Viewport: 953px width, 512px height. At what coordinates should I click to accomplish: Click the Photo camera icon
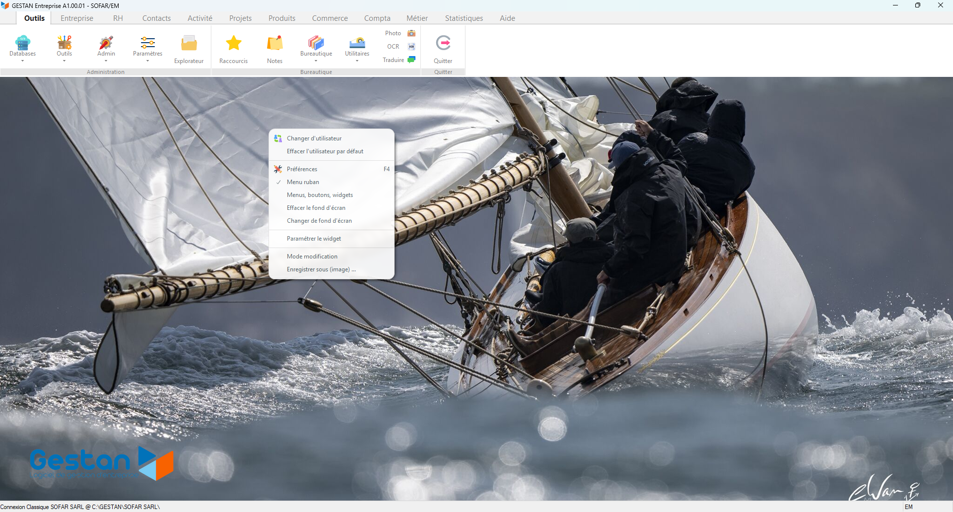[411, 33]
